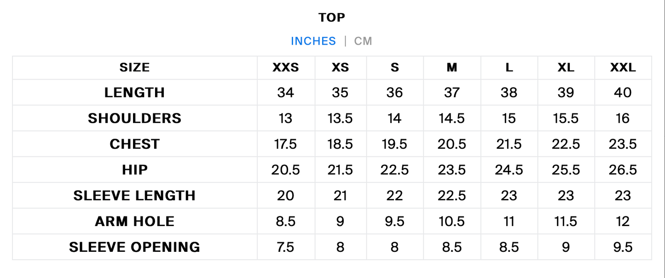Select the XXS size column header

285,68
